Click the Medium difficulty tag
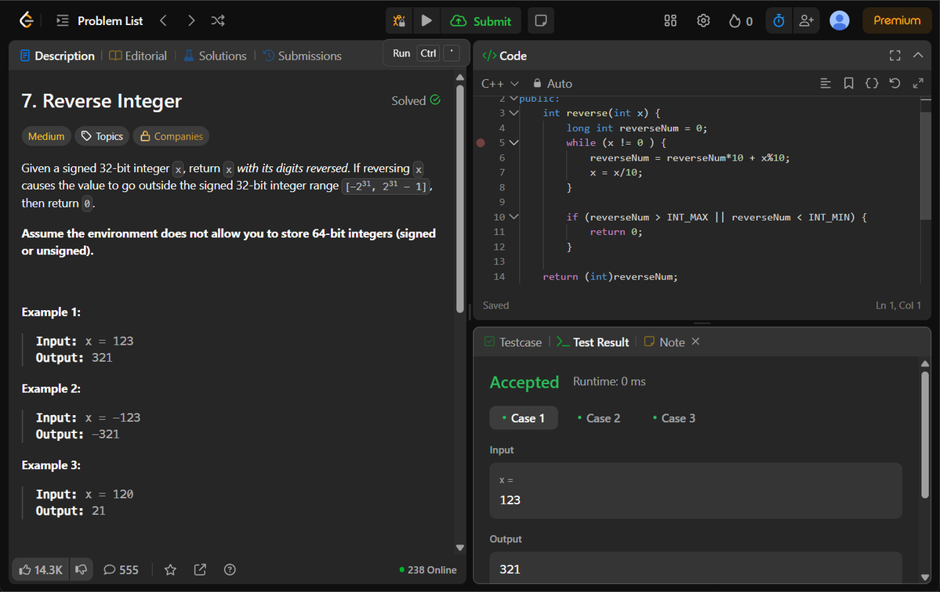The height and width of the screenshot is (592, 940). (x=46, y=136)
